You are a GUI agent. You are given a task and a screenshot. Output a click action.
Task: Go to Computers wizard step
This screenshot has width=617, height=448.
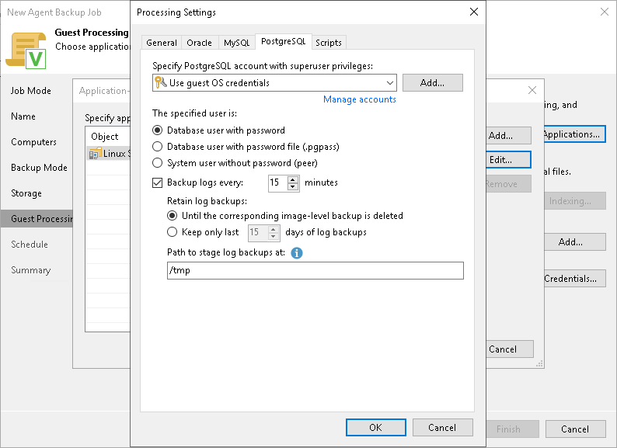(x=34, y=142)
